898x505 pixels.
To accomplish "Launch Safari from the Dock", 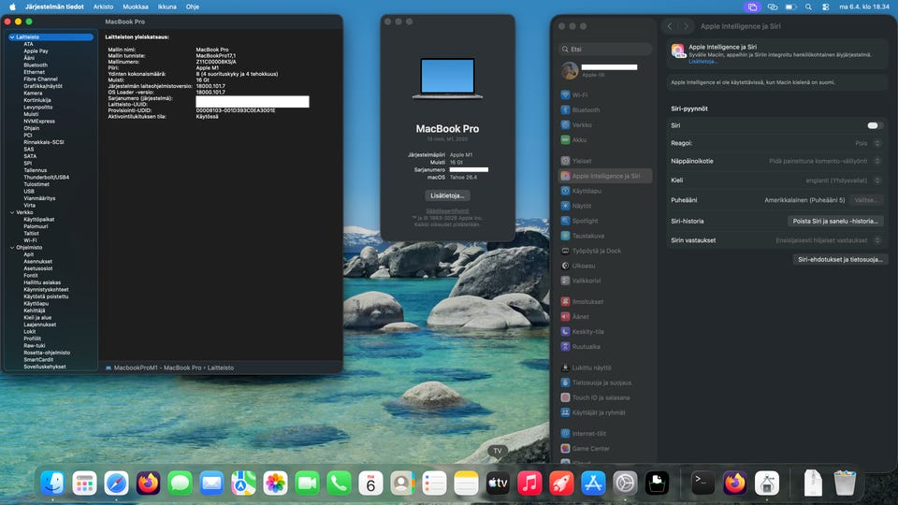I will 116,483.
